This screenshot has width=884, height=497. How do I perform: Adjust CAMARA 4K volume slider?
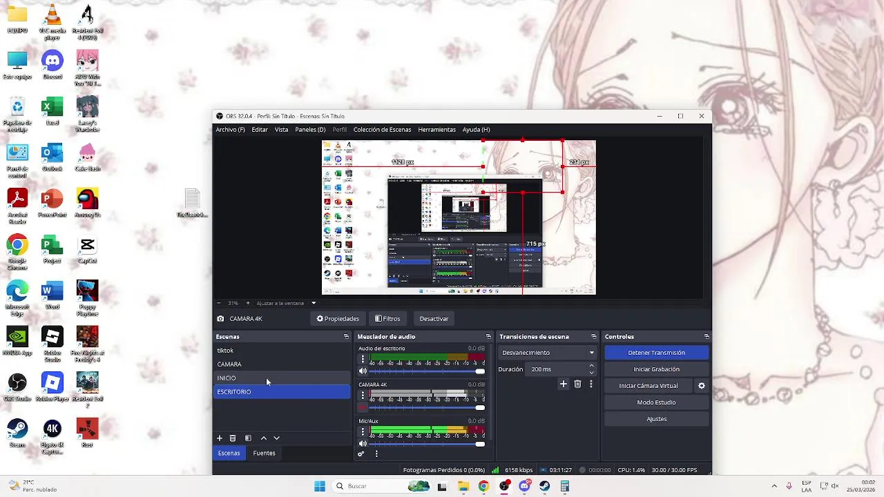(x=427, y=407)
